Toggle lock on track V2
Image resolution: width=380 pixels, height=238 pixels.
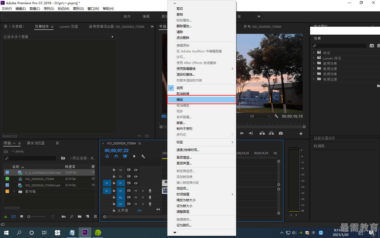[114, 176]
